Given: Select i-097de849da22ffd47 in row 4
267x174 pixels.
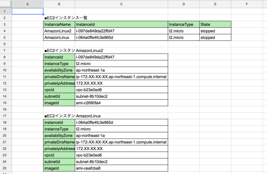Looking at the screenshot, I should pos(121,31).
